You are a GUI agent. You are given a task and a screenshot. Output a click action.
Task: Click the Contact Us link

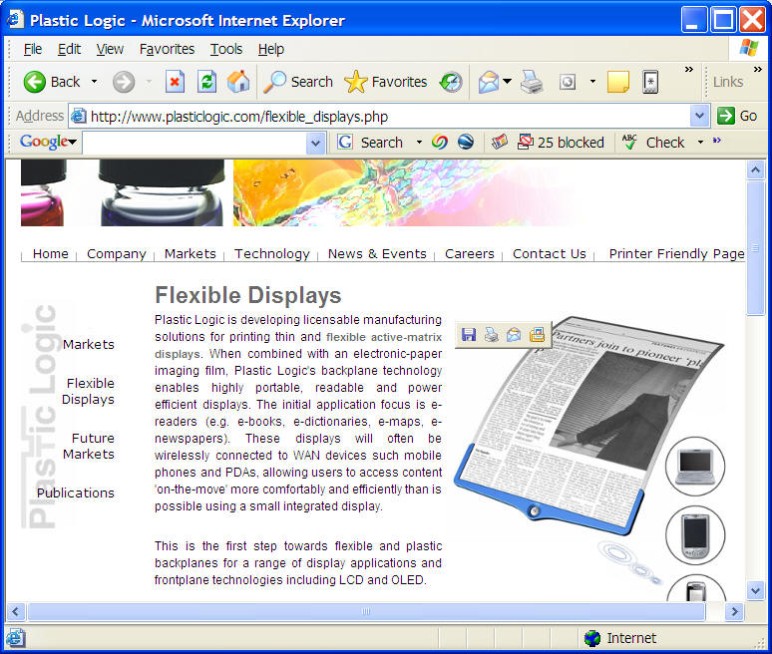(x=550, y=254)
